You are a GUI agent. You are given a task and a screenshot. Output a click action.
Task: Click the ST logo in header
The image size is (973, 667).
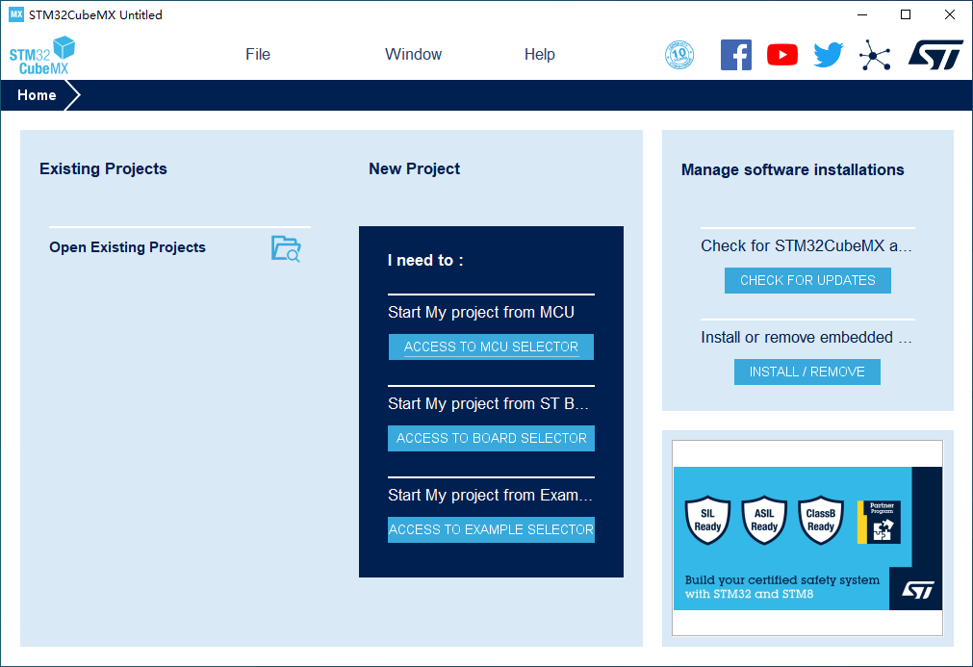(x=935, y=55)
